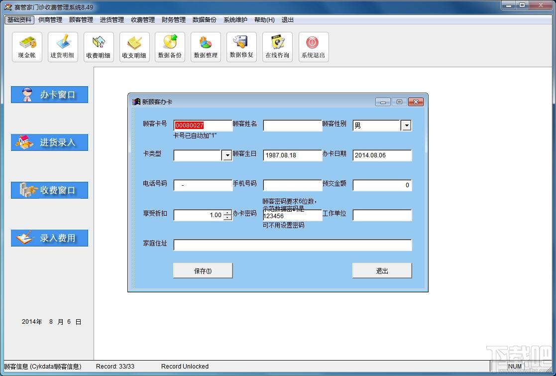Image resolution: width=556 pixels, height=376 pixels.
Task: Click the 顾客性别 gender value box
Action: click(377, 125)
